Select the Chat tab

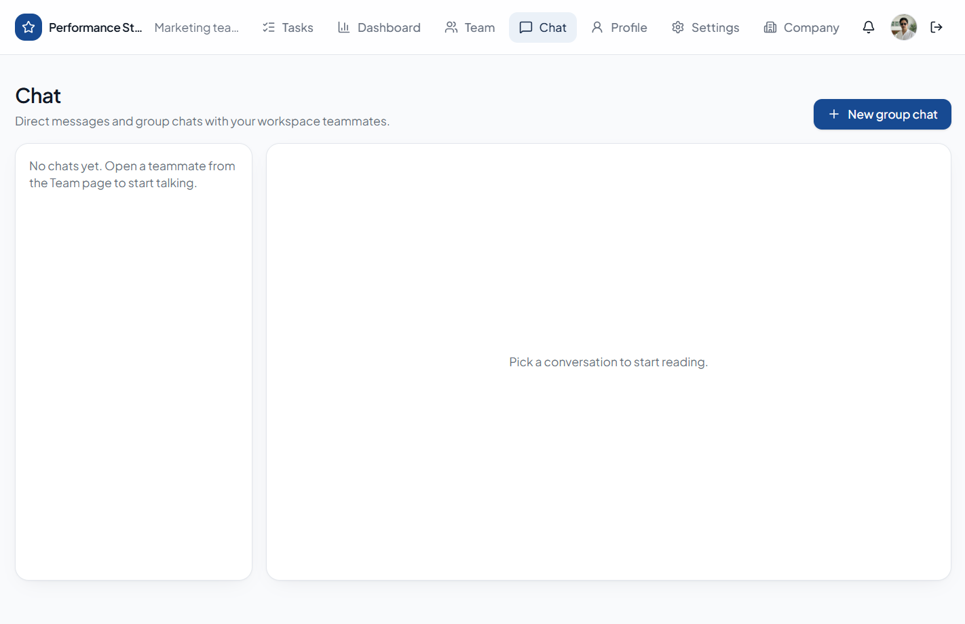pos(543,27)
